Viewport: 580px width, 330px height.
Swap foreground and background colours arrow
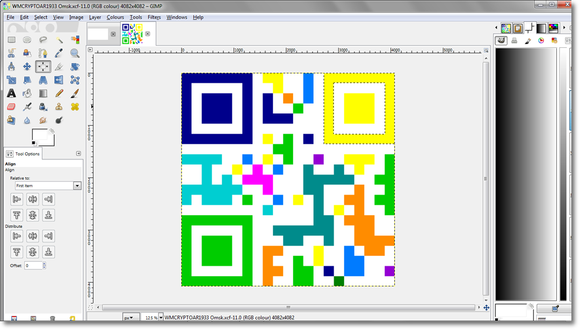(x=52, y=131)
